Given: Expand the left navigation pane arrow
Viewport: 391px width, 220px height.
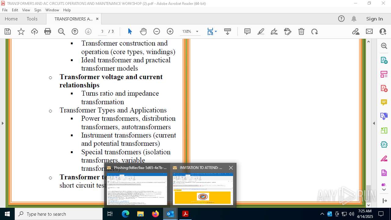Looking at the screenshot, I should pyautogui.click(x=3, y=123).
